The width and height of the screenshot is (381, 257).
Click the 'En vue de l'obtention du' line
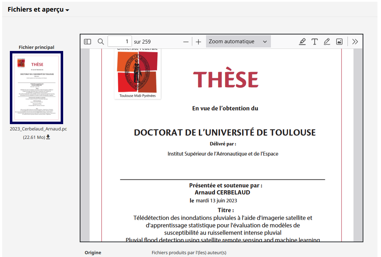click(225, 108)
